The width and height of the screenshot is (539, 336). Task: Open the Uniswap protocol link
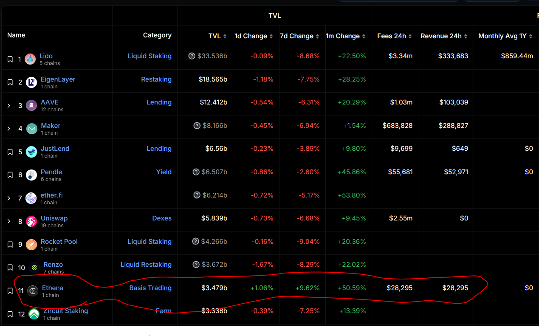(54, 218)
